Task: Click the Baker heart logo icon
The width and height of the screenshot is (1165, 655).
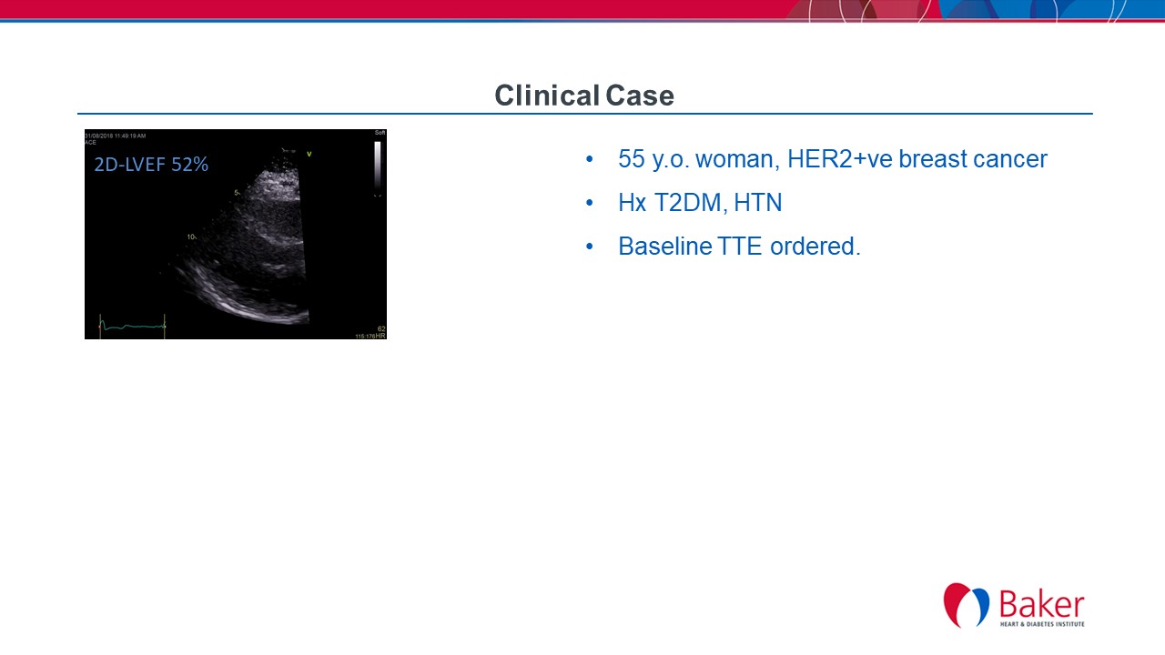Action: [x=966, y=606]
